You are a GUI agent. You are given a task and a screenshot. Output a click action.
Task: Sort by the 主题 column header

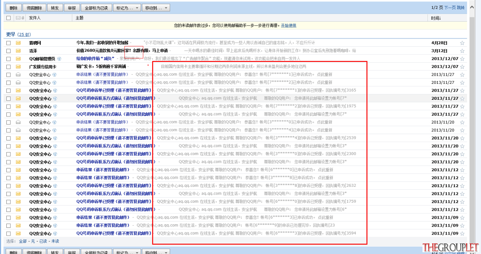(80, 18)
